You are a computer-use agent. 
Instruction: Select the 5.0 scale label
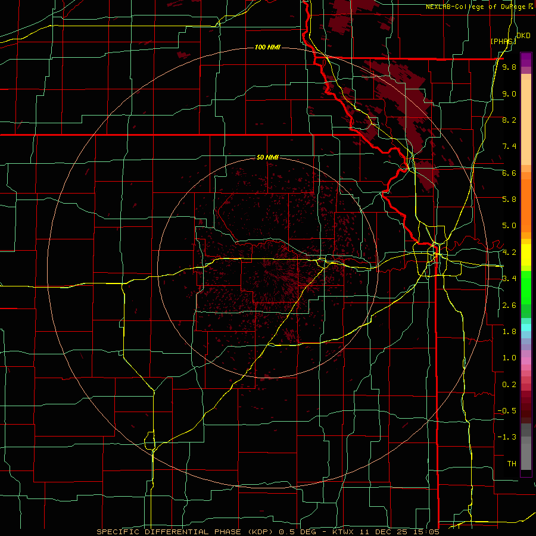[x=509, y=226]
